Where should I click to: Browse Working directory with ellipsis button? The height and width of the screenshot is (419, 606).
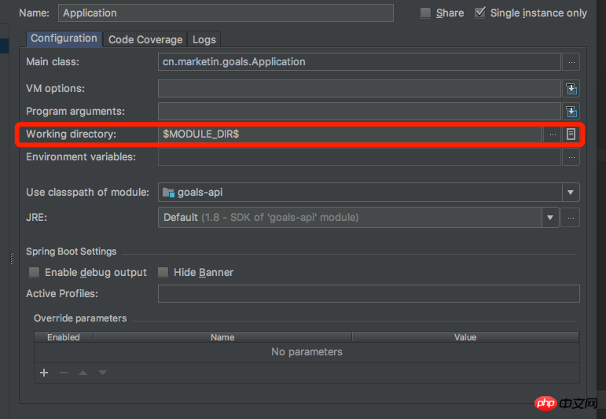pos(553,134)
